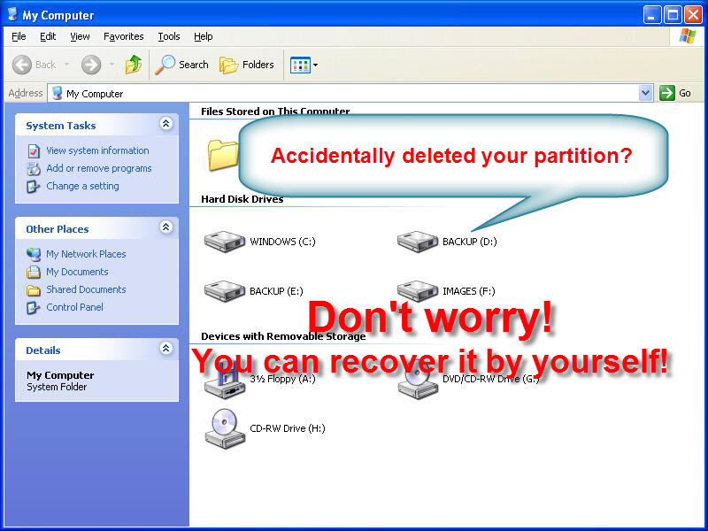Viewport: 708px width, 531px height.
Task: Click the WINDOWS (C:) label
Action: (282, 242)
